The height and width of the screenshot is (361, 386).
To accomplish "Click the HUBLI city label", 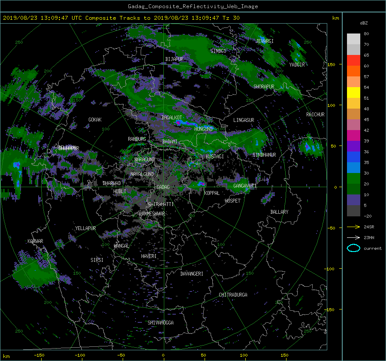I will pyautogui.click(x=120, y=191).
